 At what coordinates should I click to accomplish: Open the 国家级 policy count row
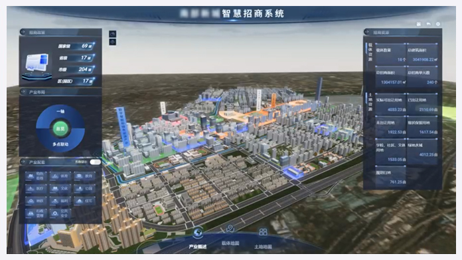[76, 46]
